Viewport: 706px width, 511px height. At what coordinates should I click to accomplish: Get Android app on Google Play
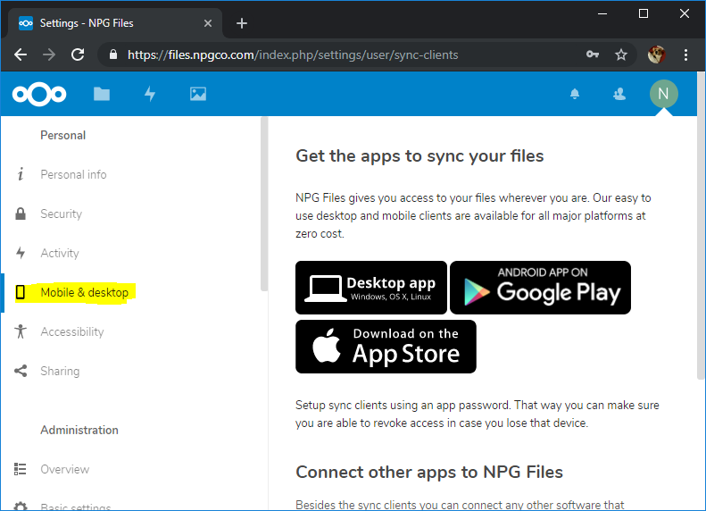point(540,288)
